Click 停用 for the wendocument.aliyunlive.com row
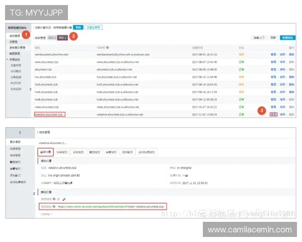 [x=282, y=54]
